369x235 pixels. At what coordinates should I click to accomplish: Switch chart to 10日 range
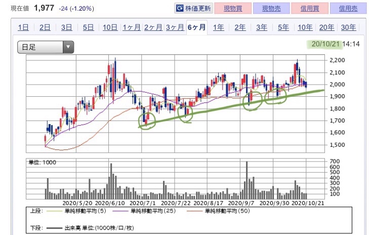pos(110,28)
